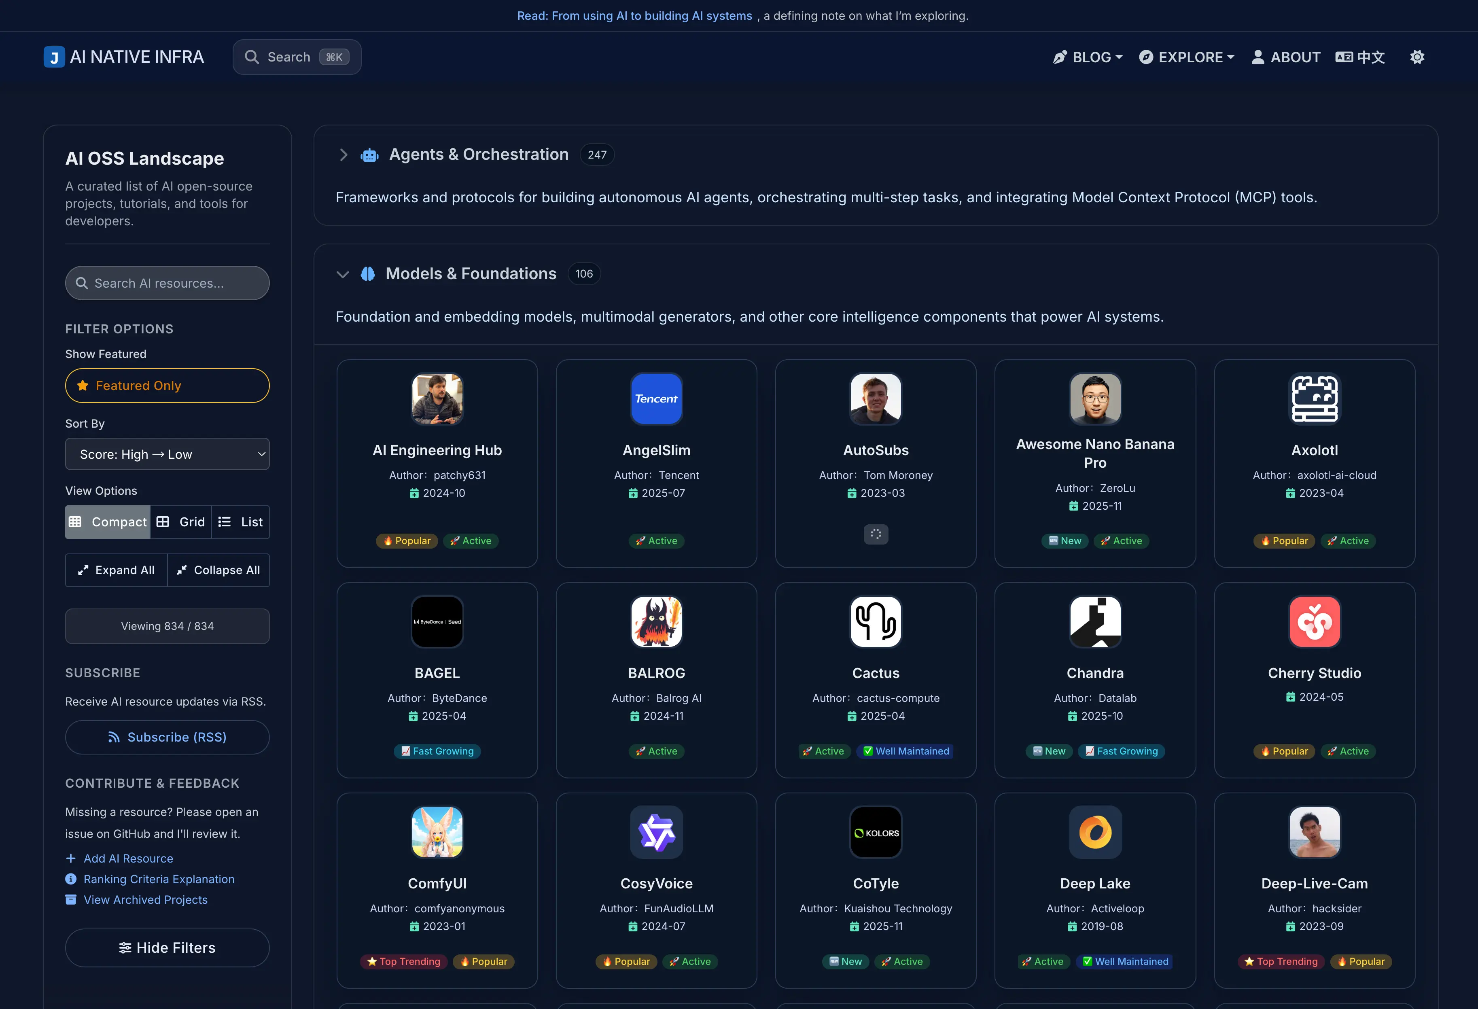The height and width of the screenshot is (1009, 1478).
Task: Select the Cactus project icon
Action: pyautogui.click(x=876, y=621)
